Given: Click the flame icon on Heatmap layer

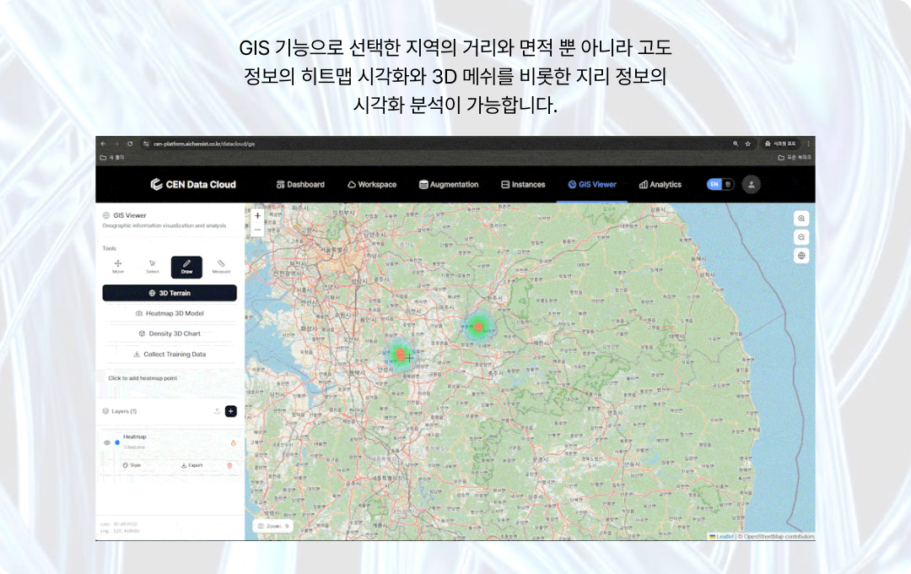Looking at the screenshot, I should [x=231, y=442].
